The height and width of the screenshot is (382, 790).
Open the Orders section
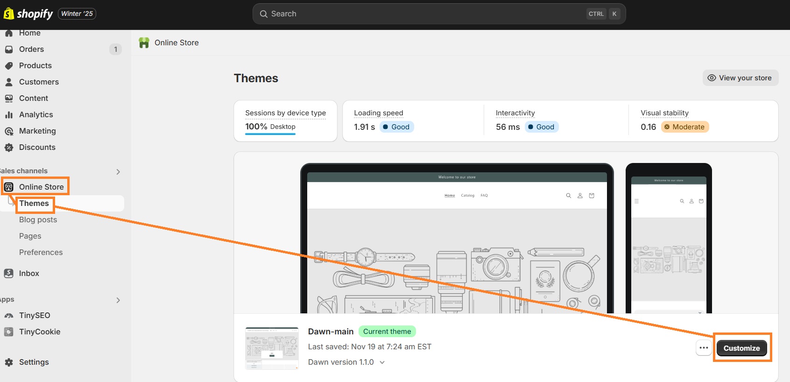click(x=31, y=49)
